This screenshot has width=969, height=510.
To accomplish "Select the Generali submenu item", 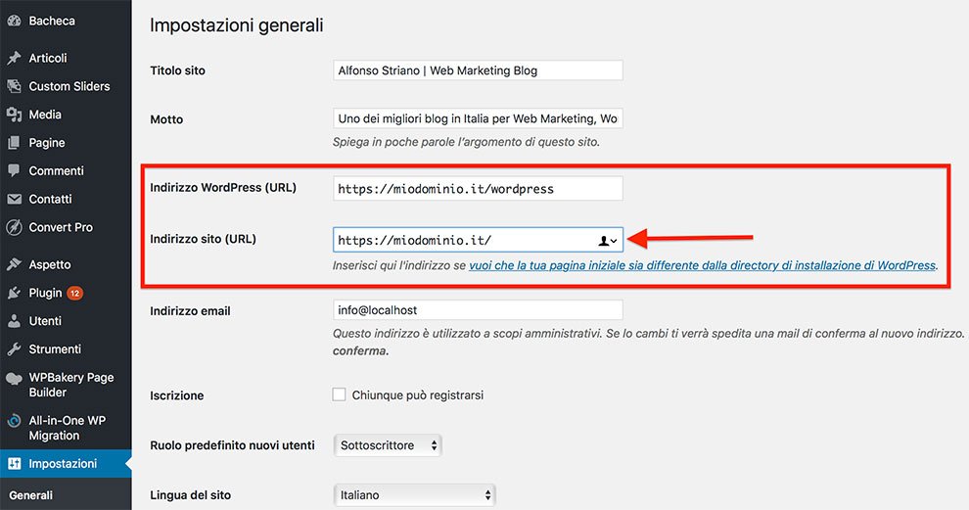I will pos(31,495).
